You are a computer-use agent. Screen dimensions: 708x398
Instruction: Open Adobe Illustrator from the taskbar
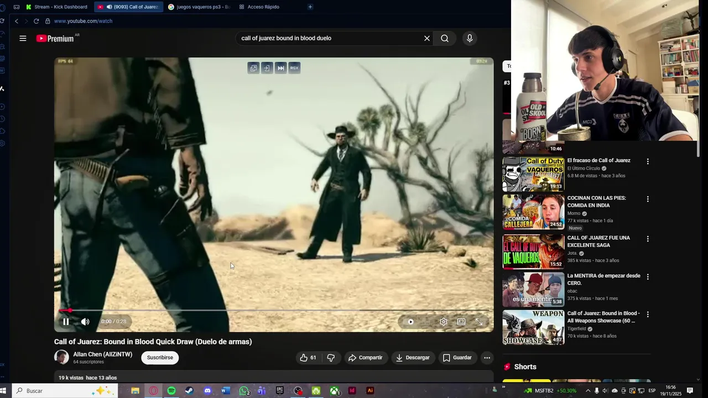tap(370, 391)
